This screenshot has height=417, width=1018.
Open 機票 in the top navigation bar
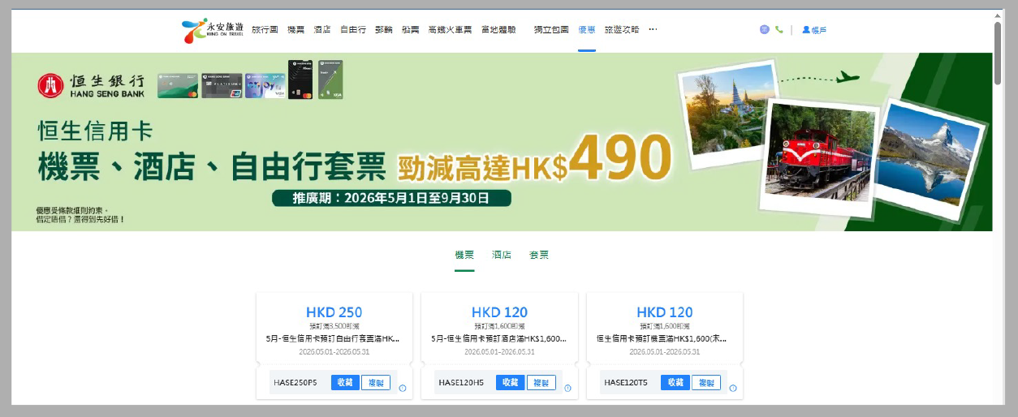click(295, 29)
